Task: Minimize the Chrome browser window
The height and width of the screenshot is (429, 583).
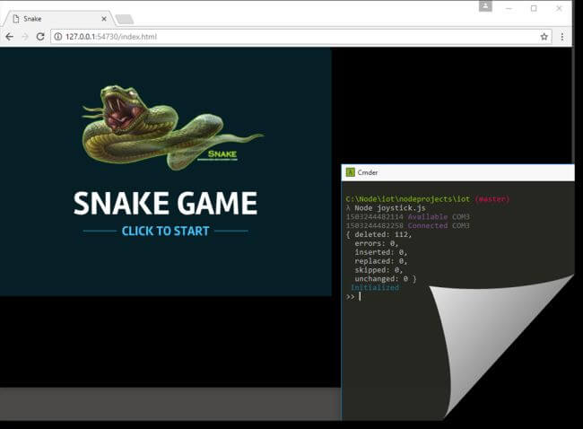Action: click(509, 8)
